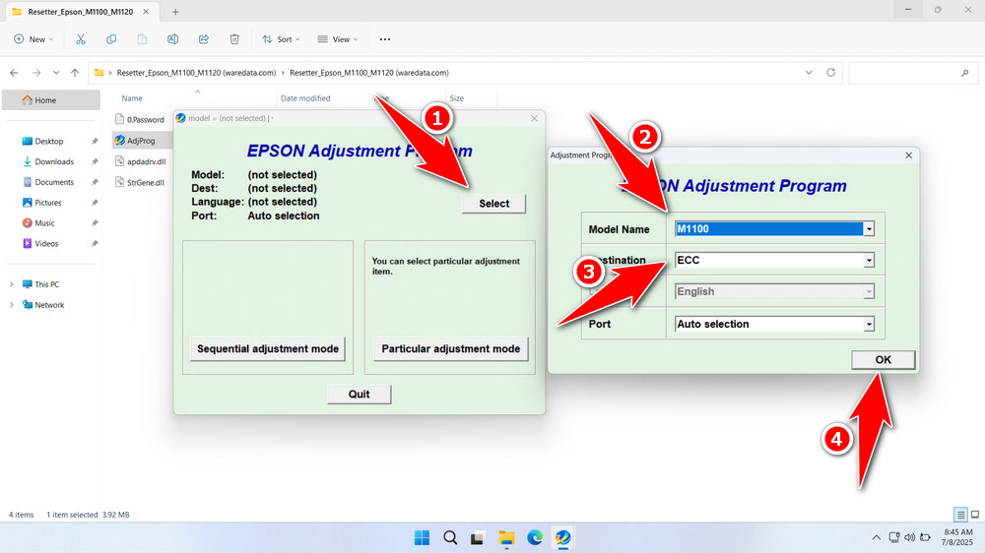Show hidden system tray icons

[876, 537]
